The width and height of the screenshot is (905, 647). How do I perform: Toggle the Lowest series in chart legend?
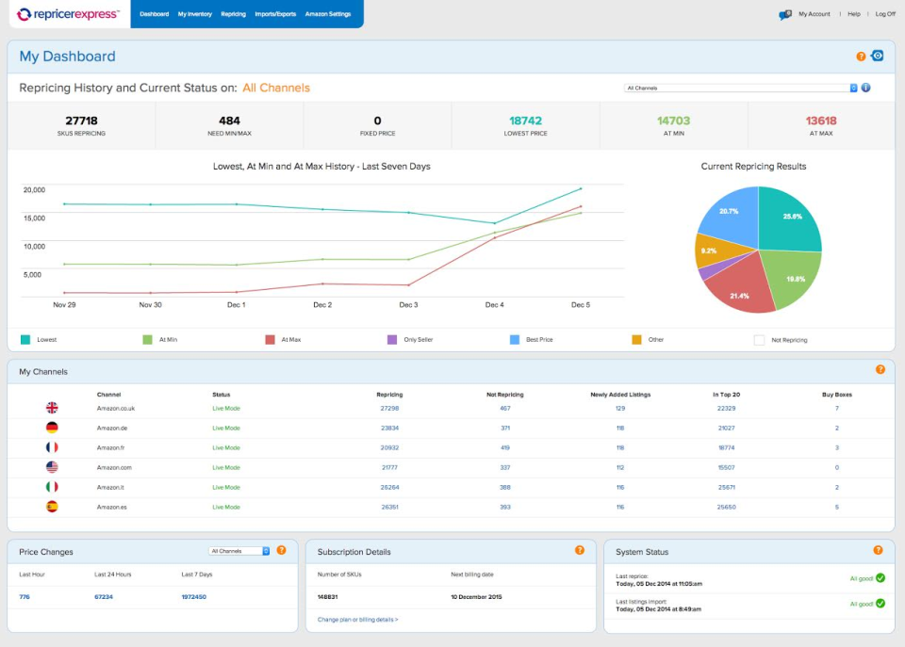point(25,339)
